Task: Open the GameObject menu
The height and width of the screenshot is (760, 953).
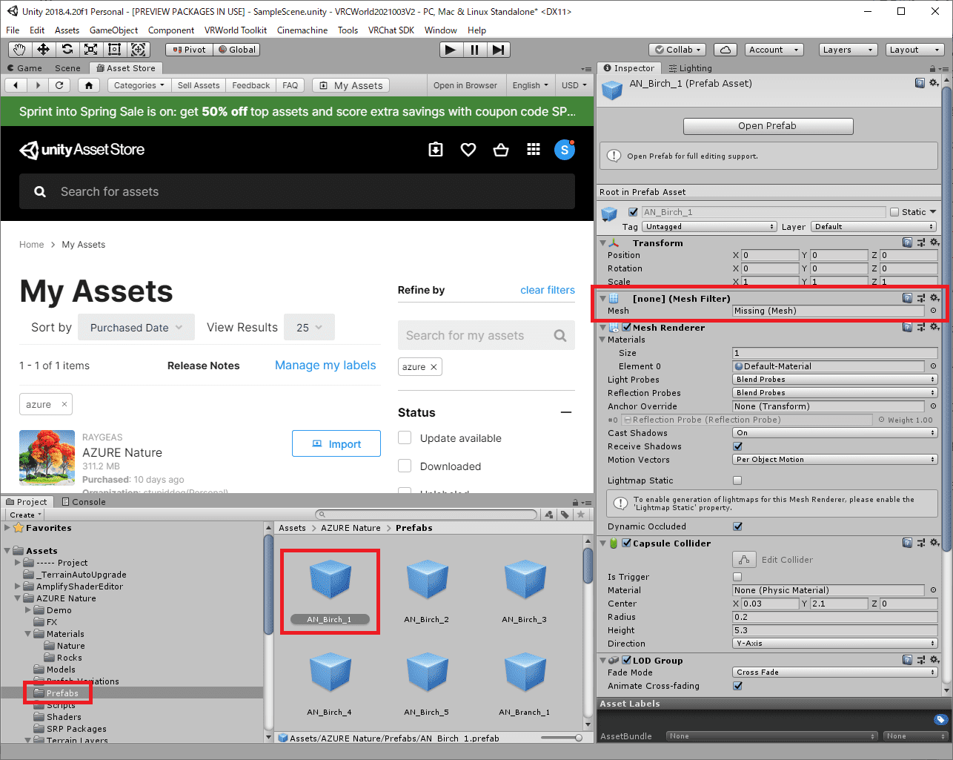Action: [113, 30]
